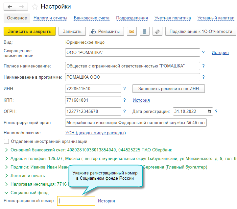Screen dimensions: 237x209
Task: Click help question mark next to ИНН
Action: pyautogui.click(x=125, y=89)
